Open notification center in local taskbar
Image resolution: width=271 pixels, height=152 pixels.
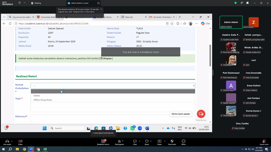tap(267, 149)
